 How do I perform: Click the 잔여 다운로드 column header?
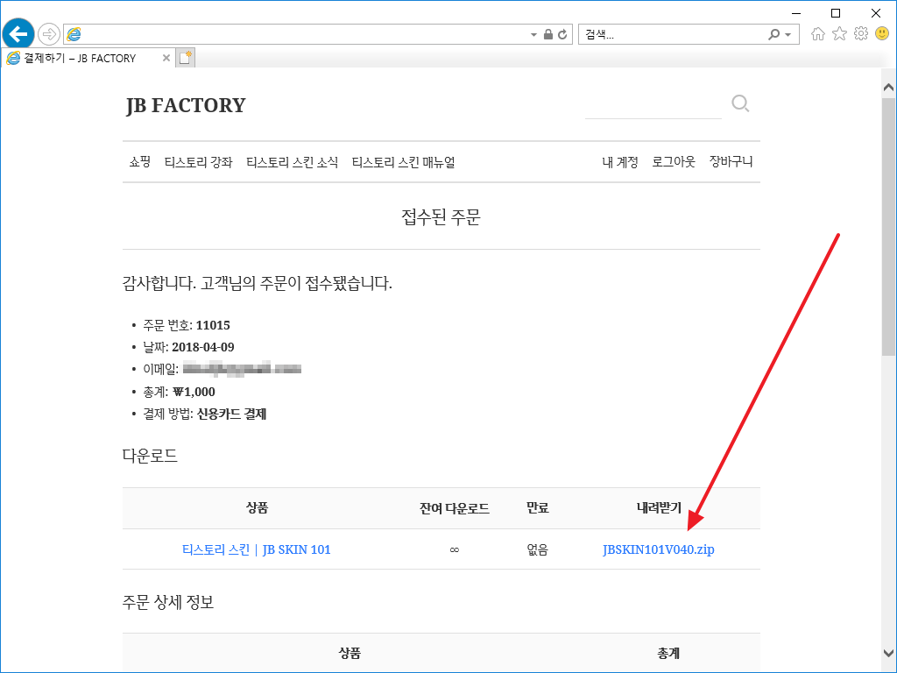pyautogui.click(x=455, y=508)
